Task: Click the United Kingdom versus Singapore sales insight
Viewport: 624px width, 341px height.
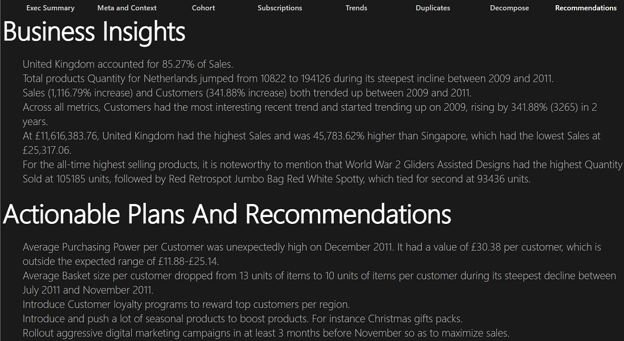Action: (x=311, y=136)
